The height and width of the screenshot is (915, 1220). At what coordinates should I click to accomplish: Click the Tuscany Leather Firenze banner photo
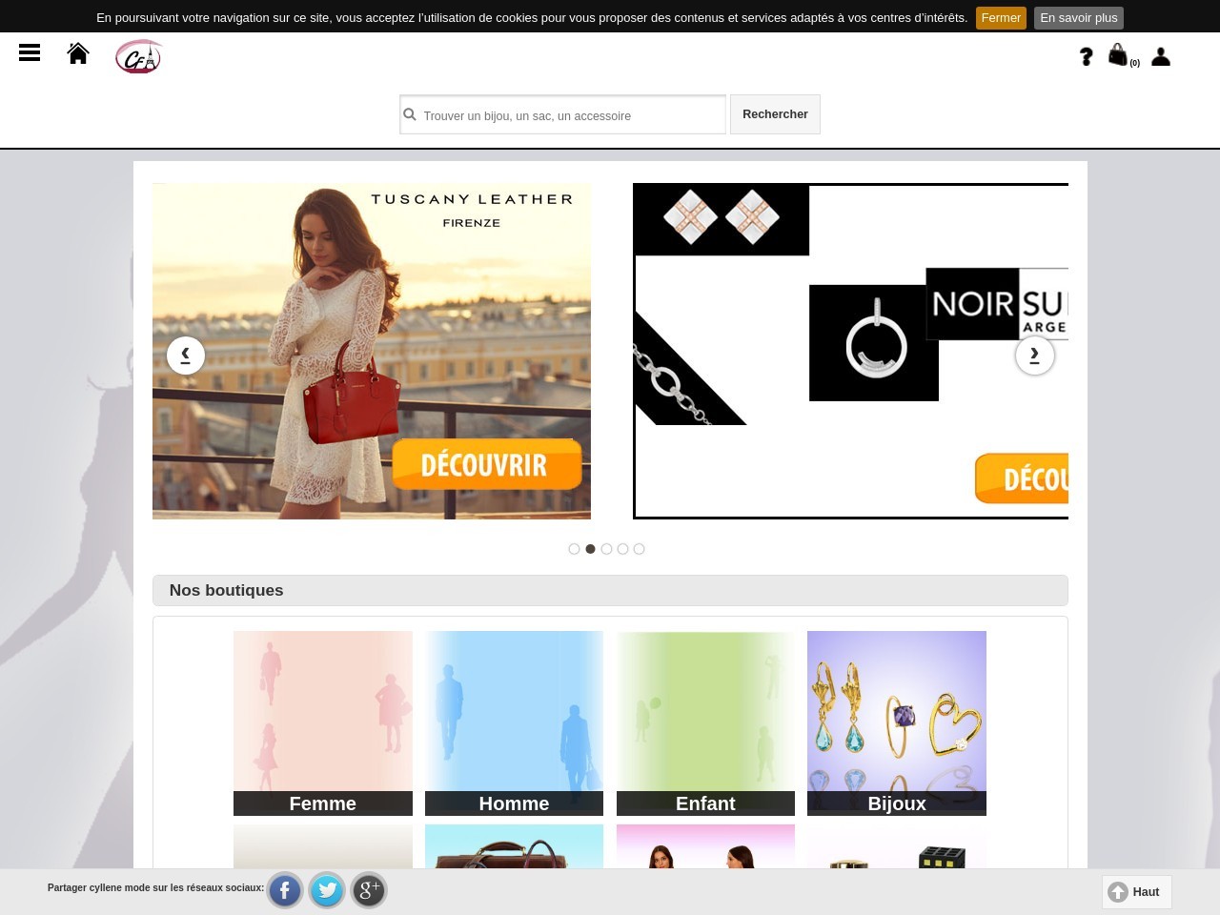click(372, 351)
